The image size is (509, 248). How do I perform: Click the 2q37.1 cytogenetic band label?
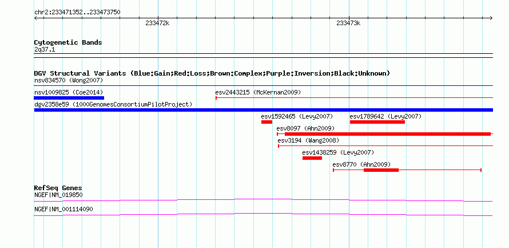tap(45, 50)
